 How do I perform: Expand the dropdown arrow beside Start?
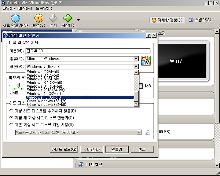[x=79, y=20]
